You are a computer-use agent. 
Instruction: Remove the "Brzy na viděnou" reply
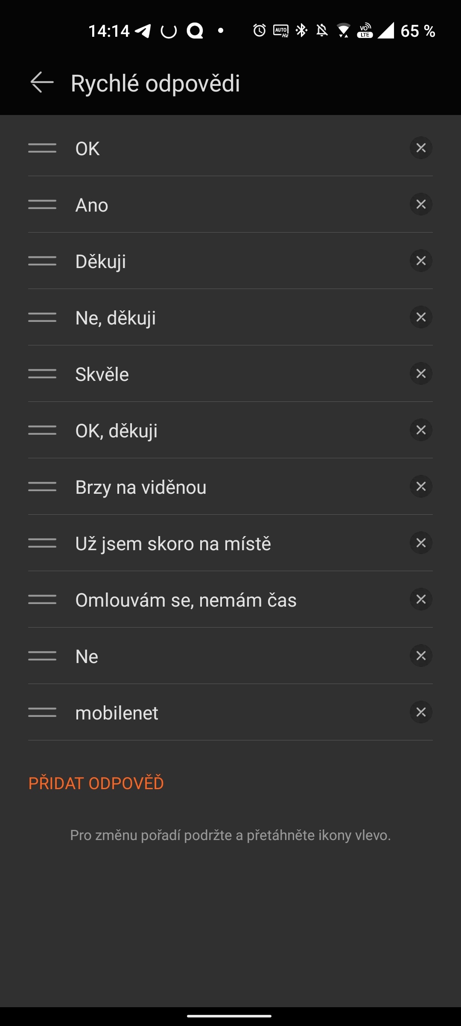pos(421,486)
